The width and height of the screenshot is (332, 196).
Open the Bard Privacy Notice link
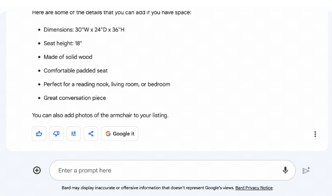[x=254, y=188]
